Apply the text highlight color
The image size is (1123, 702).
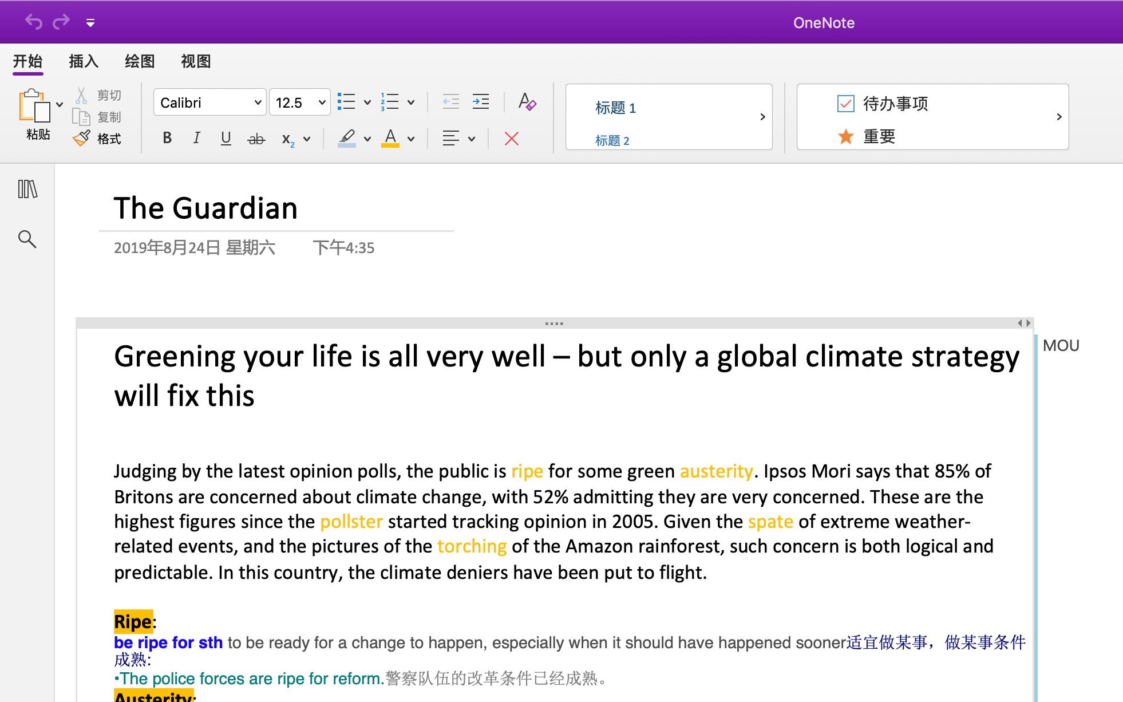coord(347,138)
